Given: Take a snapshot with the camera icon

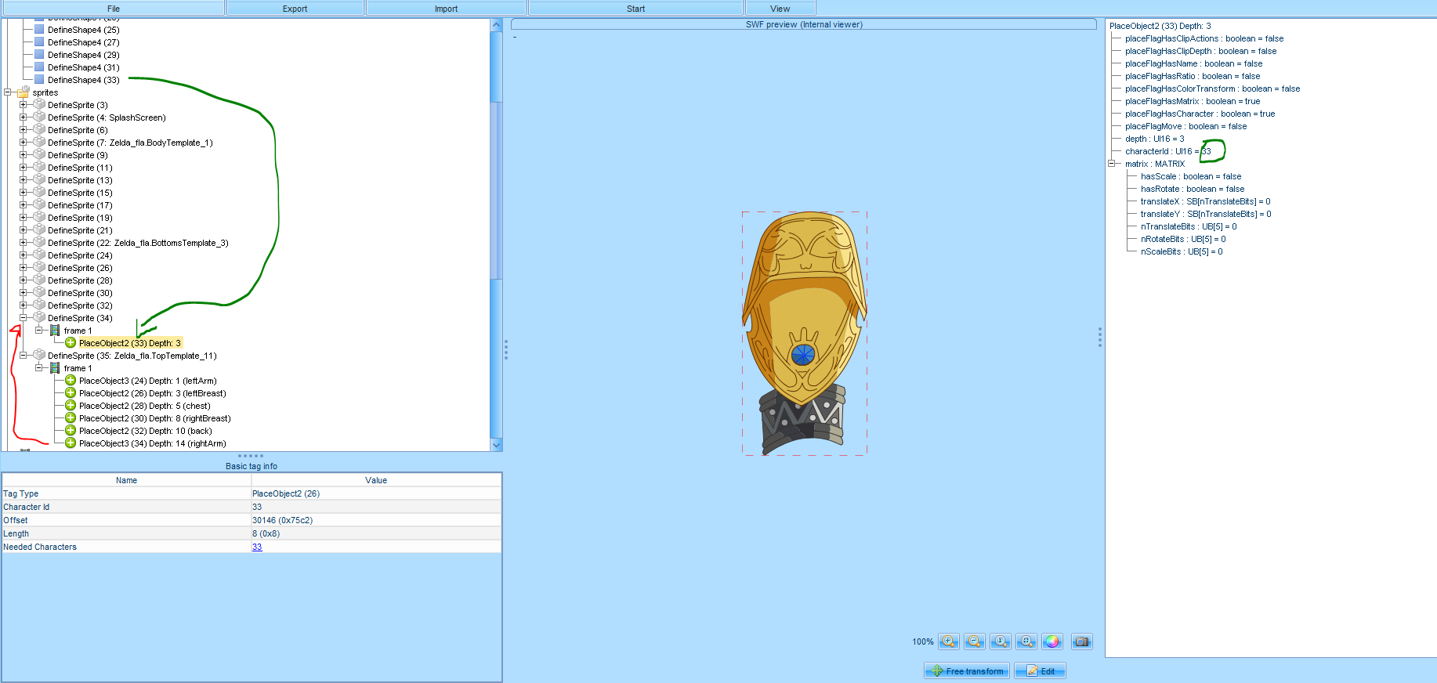Looking at the screenshot, I should pyautogui.click(x=1081, y=641).
